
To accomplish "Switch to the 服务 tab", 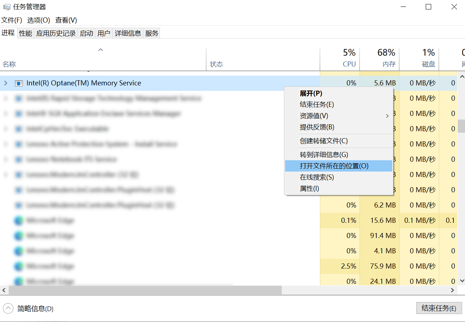I will 152,33.
